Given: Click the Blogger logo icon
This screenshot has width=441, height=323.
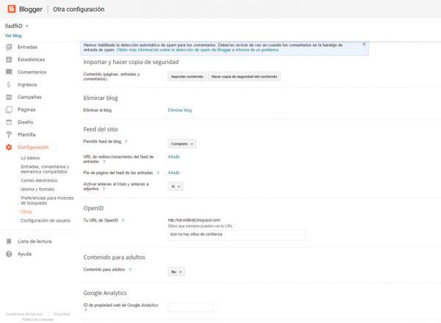Looking at the screenshot, I should coord(12,9).
